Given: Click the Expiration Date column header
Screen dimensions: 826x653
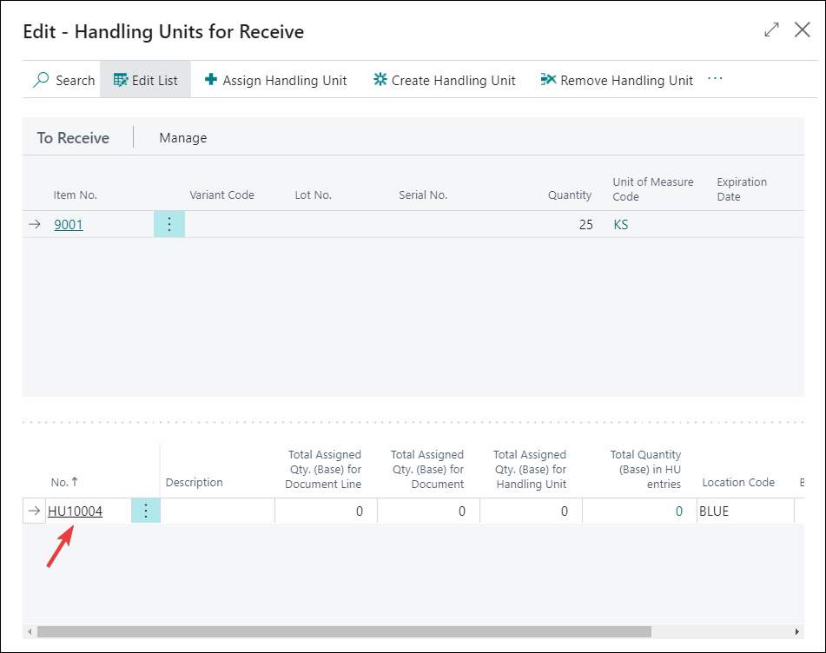Looking at the screenshot, I should (x=742, y=189).
